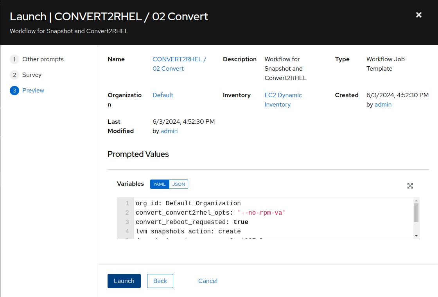This screenshot has height=297, width=438.
Task: Go to the Survey step
Action: point(32,75)
